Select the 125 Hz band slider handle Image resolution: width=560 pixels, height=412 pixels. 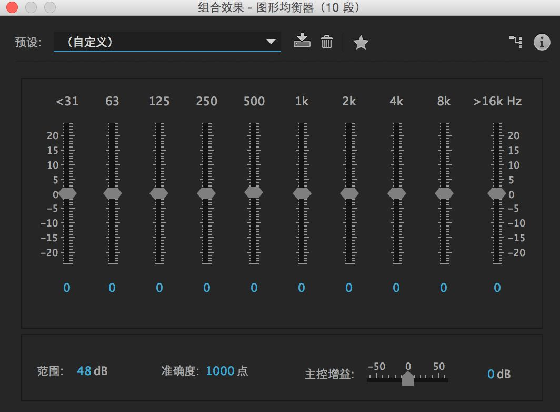click(x=159, y=193)
